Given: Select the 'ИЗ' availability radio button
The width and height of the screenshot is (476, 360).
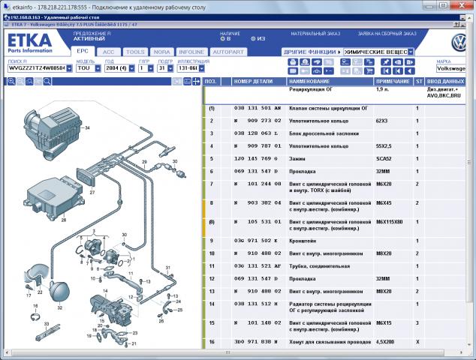Looking at the screenshot, I should (253, 39).
